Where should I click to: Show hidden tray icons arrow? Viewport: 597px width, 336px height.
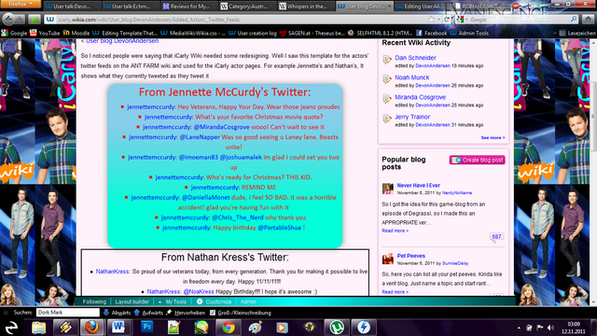(519, 328)
